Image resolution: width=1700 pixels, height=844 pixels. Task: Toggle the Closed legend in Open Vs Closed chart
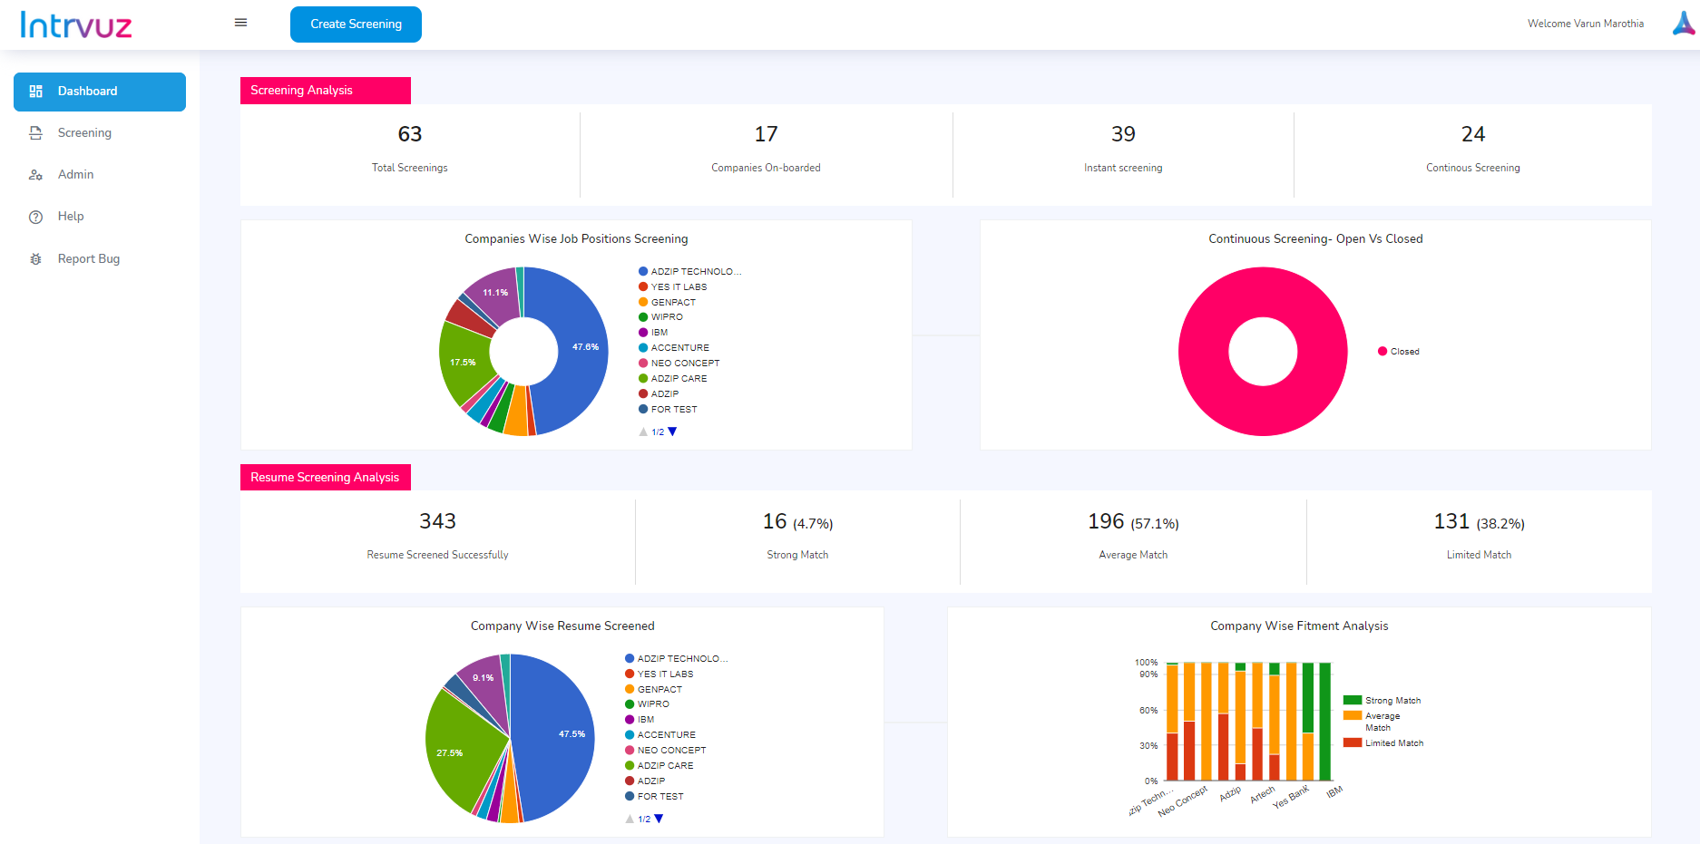pyautogui.click(x=1398, y=352)
